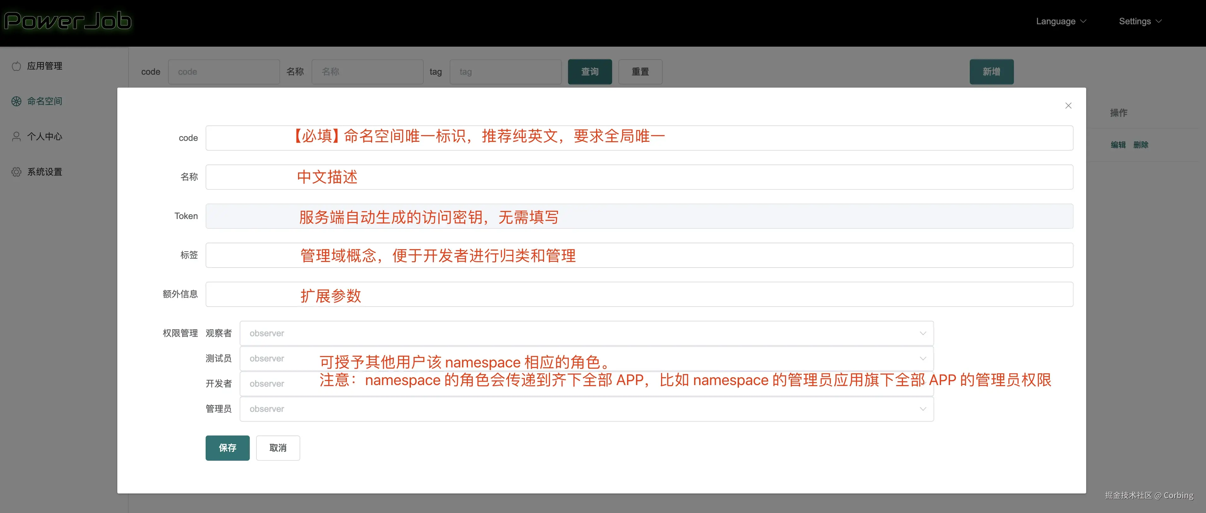Click the 保存 save button

[x=227, y=447]
